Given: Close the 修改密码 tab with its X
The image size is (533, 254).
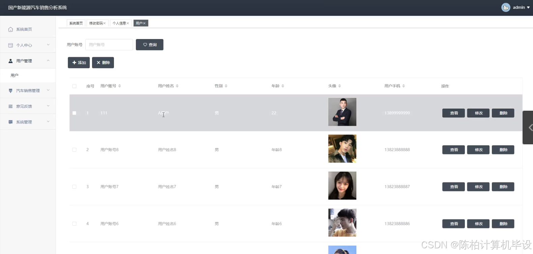Looking at the screenshot, I should [105, 23].
